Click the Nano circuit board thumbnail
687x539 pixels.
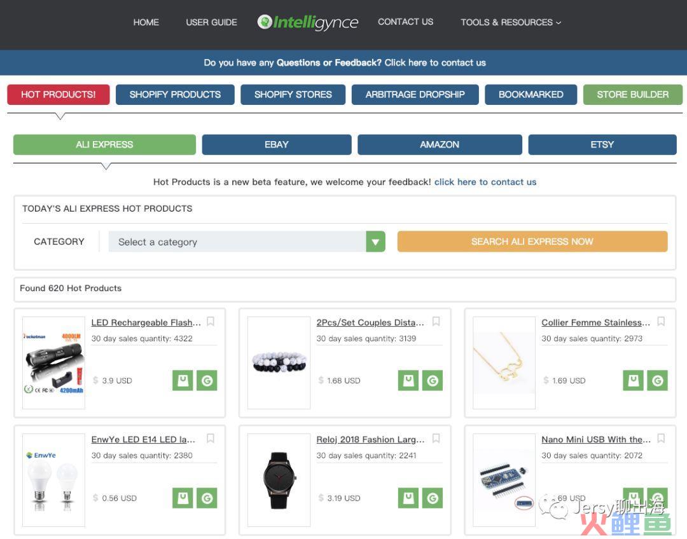[504, 480]
